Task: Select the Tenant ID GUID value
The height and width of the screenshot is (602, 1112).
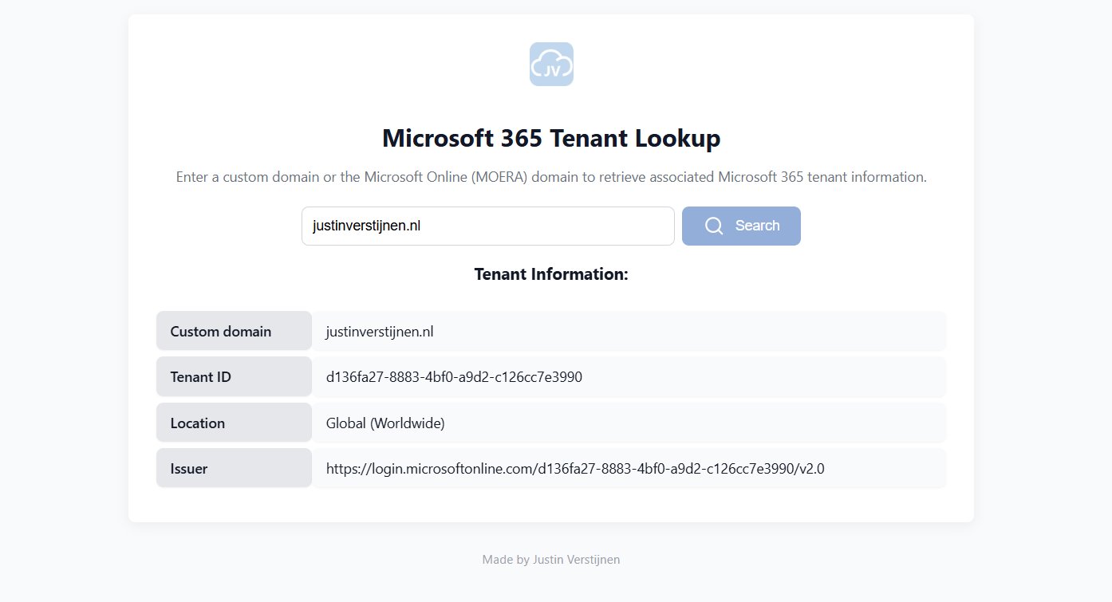Action: coord(454,377)
